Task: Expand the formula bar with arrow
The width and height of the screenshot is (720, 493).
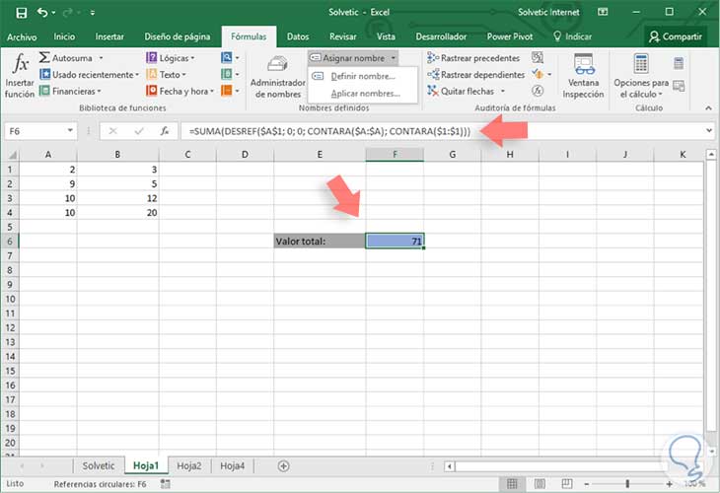Action: pos(709,131)
